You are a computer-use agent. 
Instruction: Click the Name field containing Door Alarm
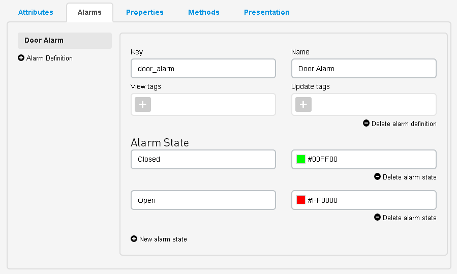coord(364,69)
